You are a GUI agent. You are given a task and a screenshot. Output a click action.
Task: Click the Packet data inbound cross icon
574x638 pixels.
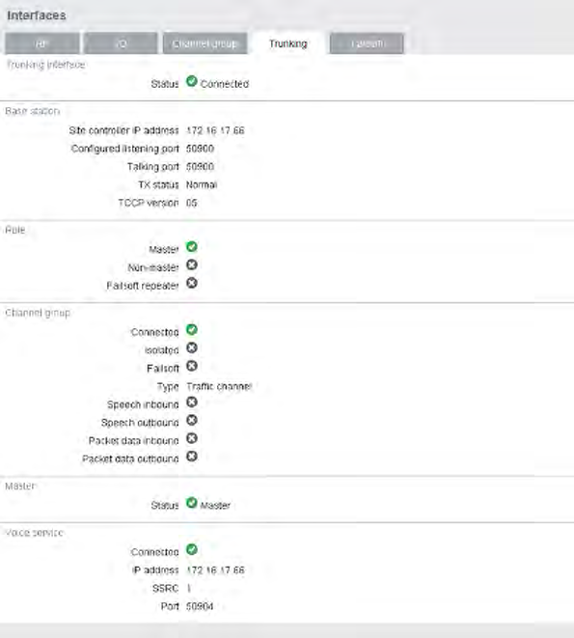[192, 438]
